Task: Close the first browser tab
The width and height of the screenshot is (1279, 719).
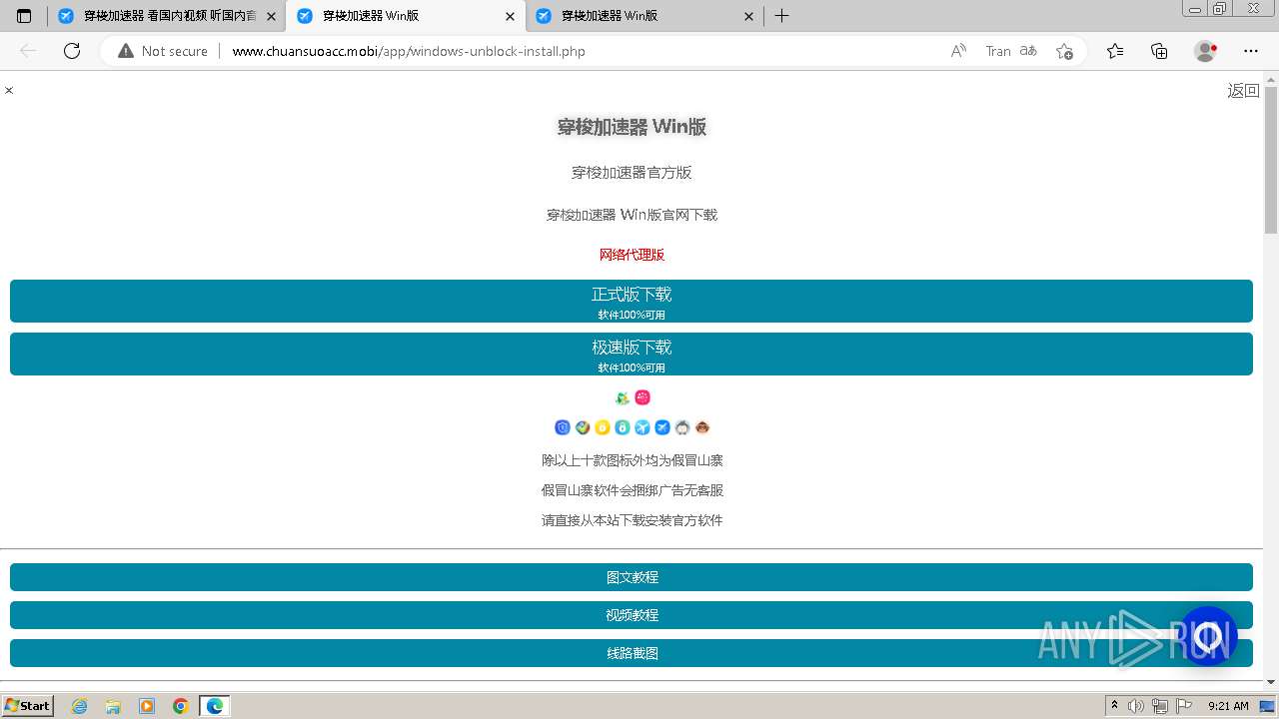Action: (x=271, y=16)
